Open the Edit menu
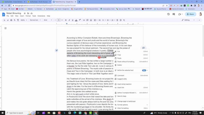This screenshot has width=204, height=115. click(x=12, y=16)
